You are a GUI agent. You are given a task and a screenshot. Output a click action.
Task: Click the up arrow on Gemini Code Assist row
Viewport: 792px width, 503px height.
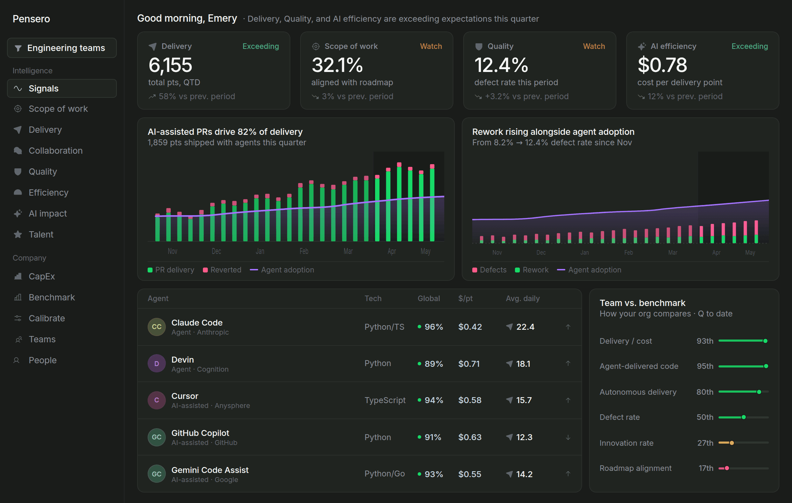(568, 474)
